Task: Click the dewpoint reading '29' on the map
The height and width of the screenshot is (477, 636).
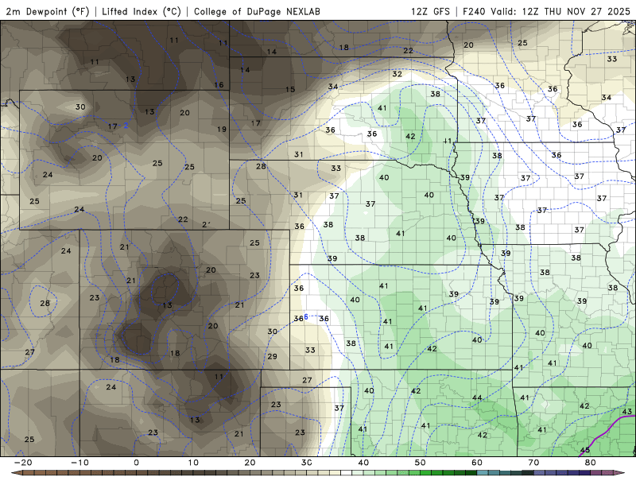Action: click(x=272, y=356)
